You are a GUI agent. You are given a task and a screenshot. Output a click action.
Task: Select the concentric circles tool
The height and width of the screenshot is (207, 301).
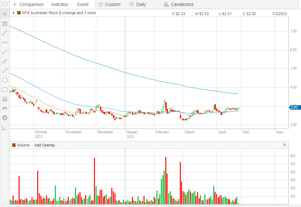pos(5,118)
